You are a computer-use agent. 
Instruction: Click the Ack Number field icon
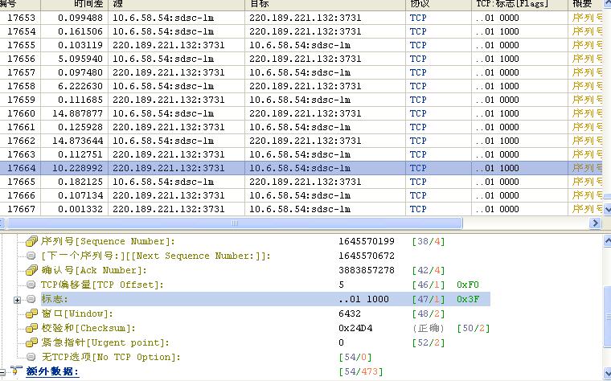click(32, 270)
